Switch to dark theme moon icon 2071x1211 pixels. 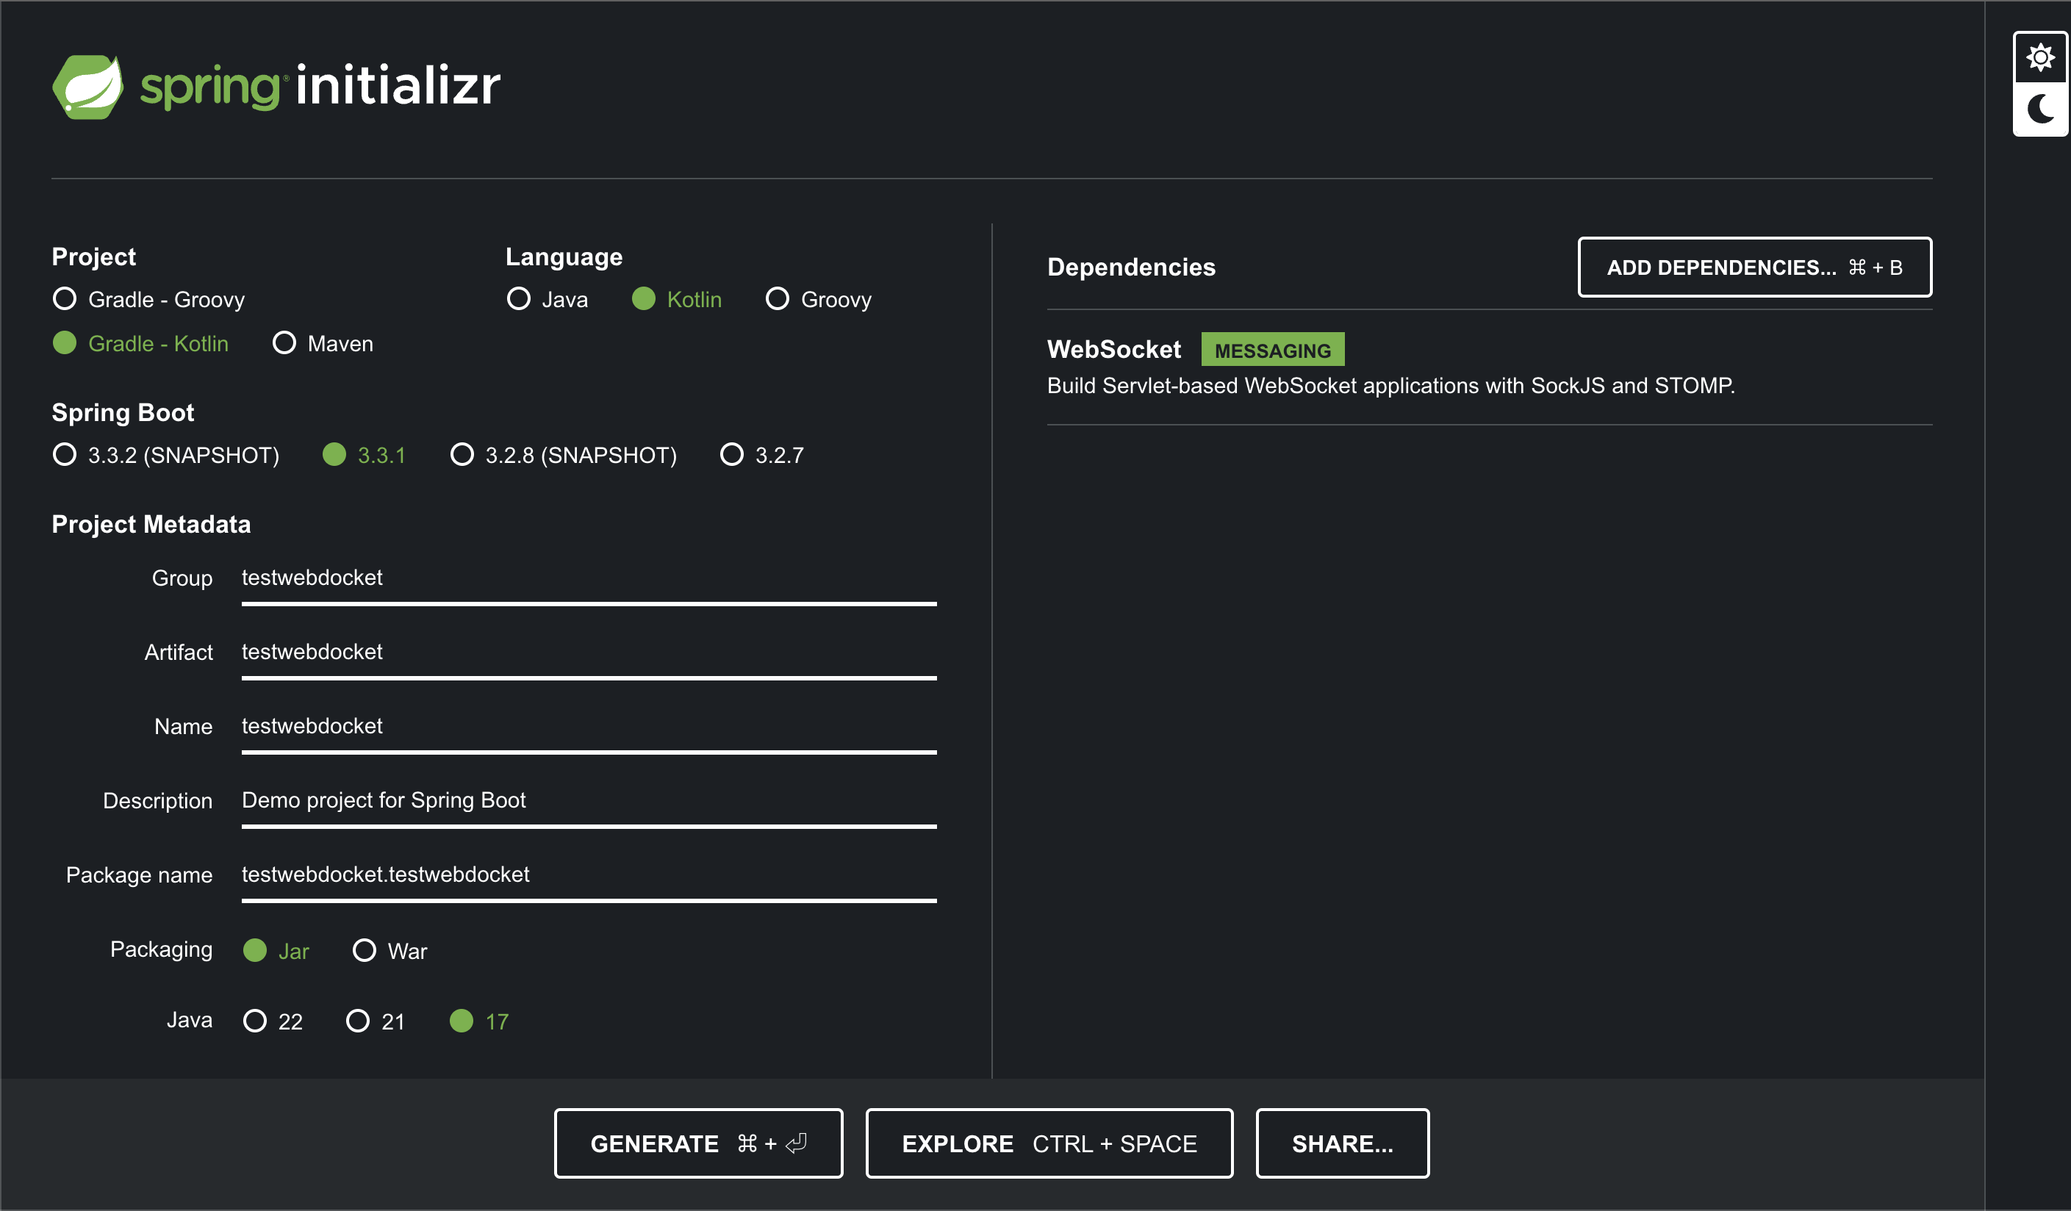pyautogui.click(x=2040, y=109)
